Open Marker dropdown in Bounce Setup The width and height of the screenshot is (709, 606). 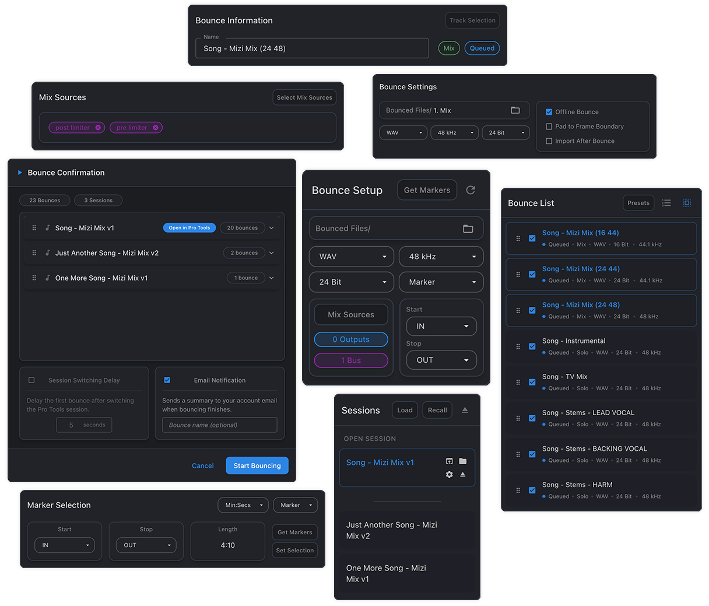point(441,282)
